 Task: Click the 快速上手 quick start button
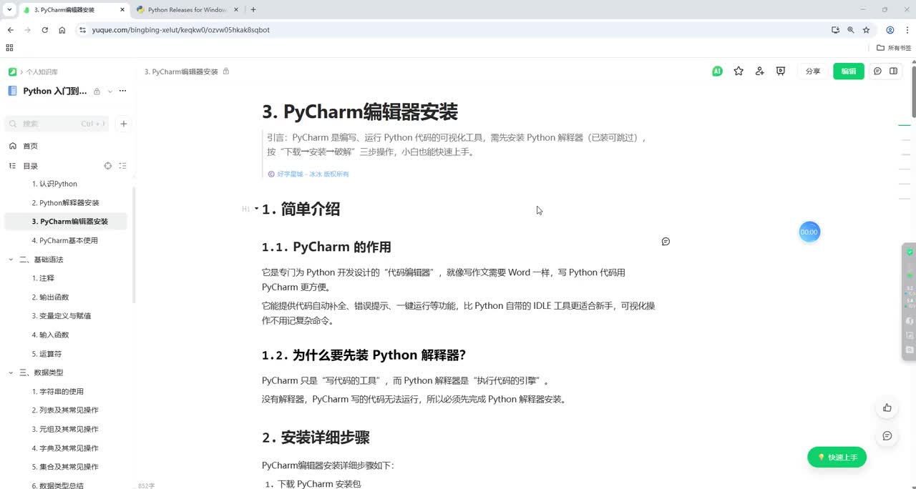[837, 457]
